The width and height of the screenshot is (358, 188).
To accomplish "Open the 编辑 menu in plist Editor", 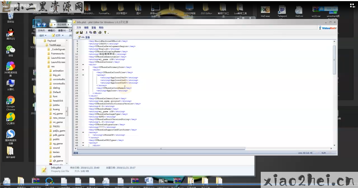I will click(86, 28).
